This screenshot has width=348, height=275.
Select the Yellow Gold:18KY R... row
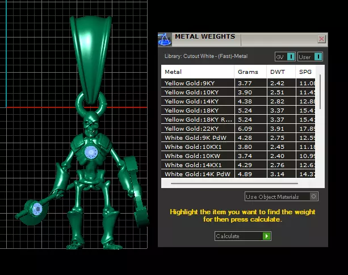click(238, 119)
